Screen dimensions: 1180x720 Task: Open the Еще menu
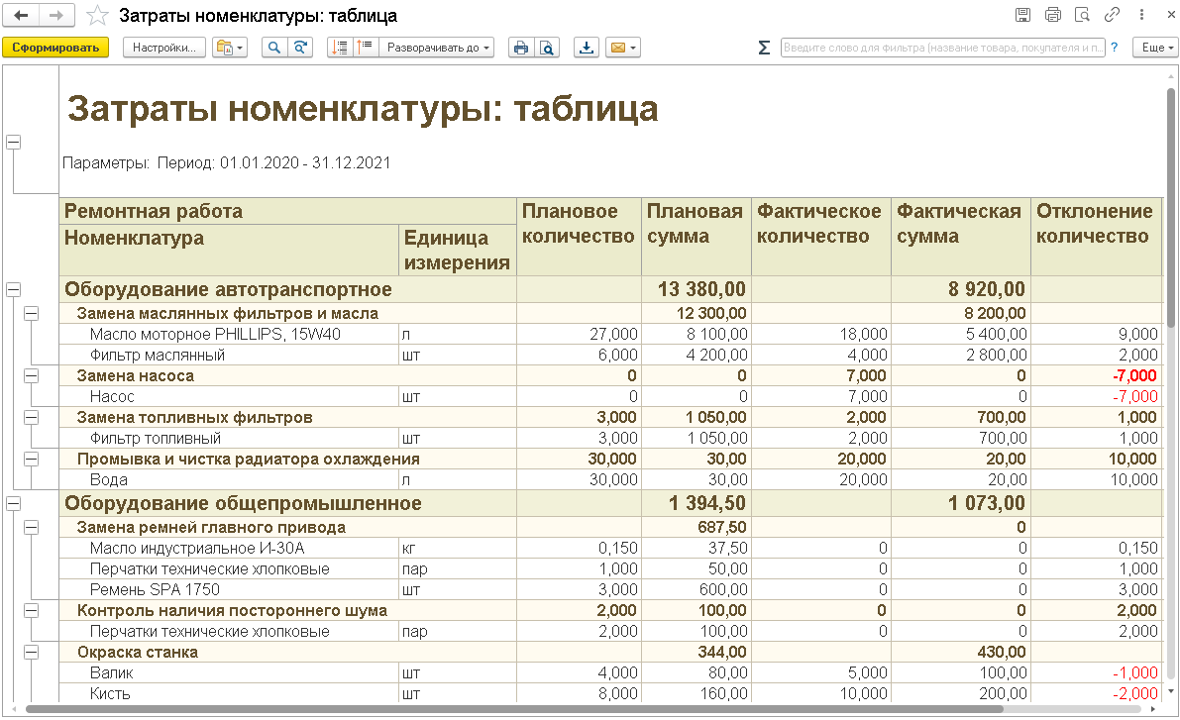[1156, 48]
